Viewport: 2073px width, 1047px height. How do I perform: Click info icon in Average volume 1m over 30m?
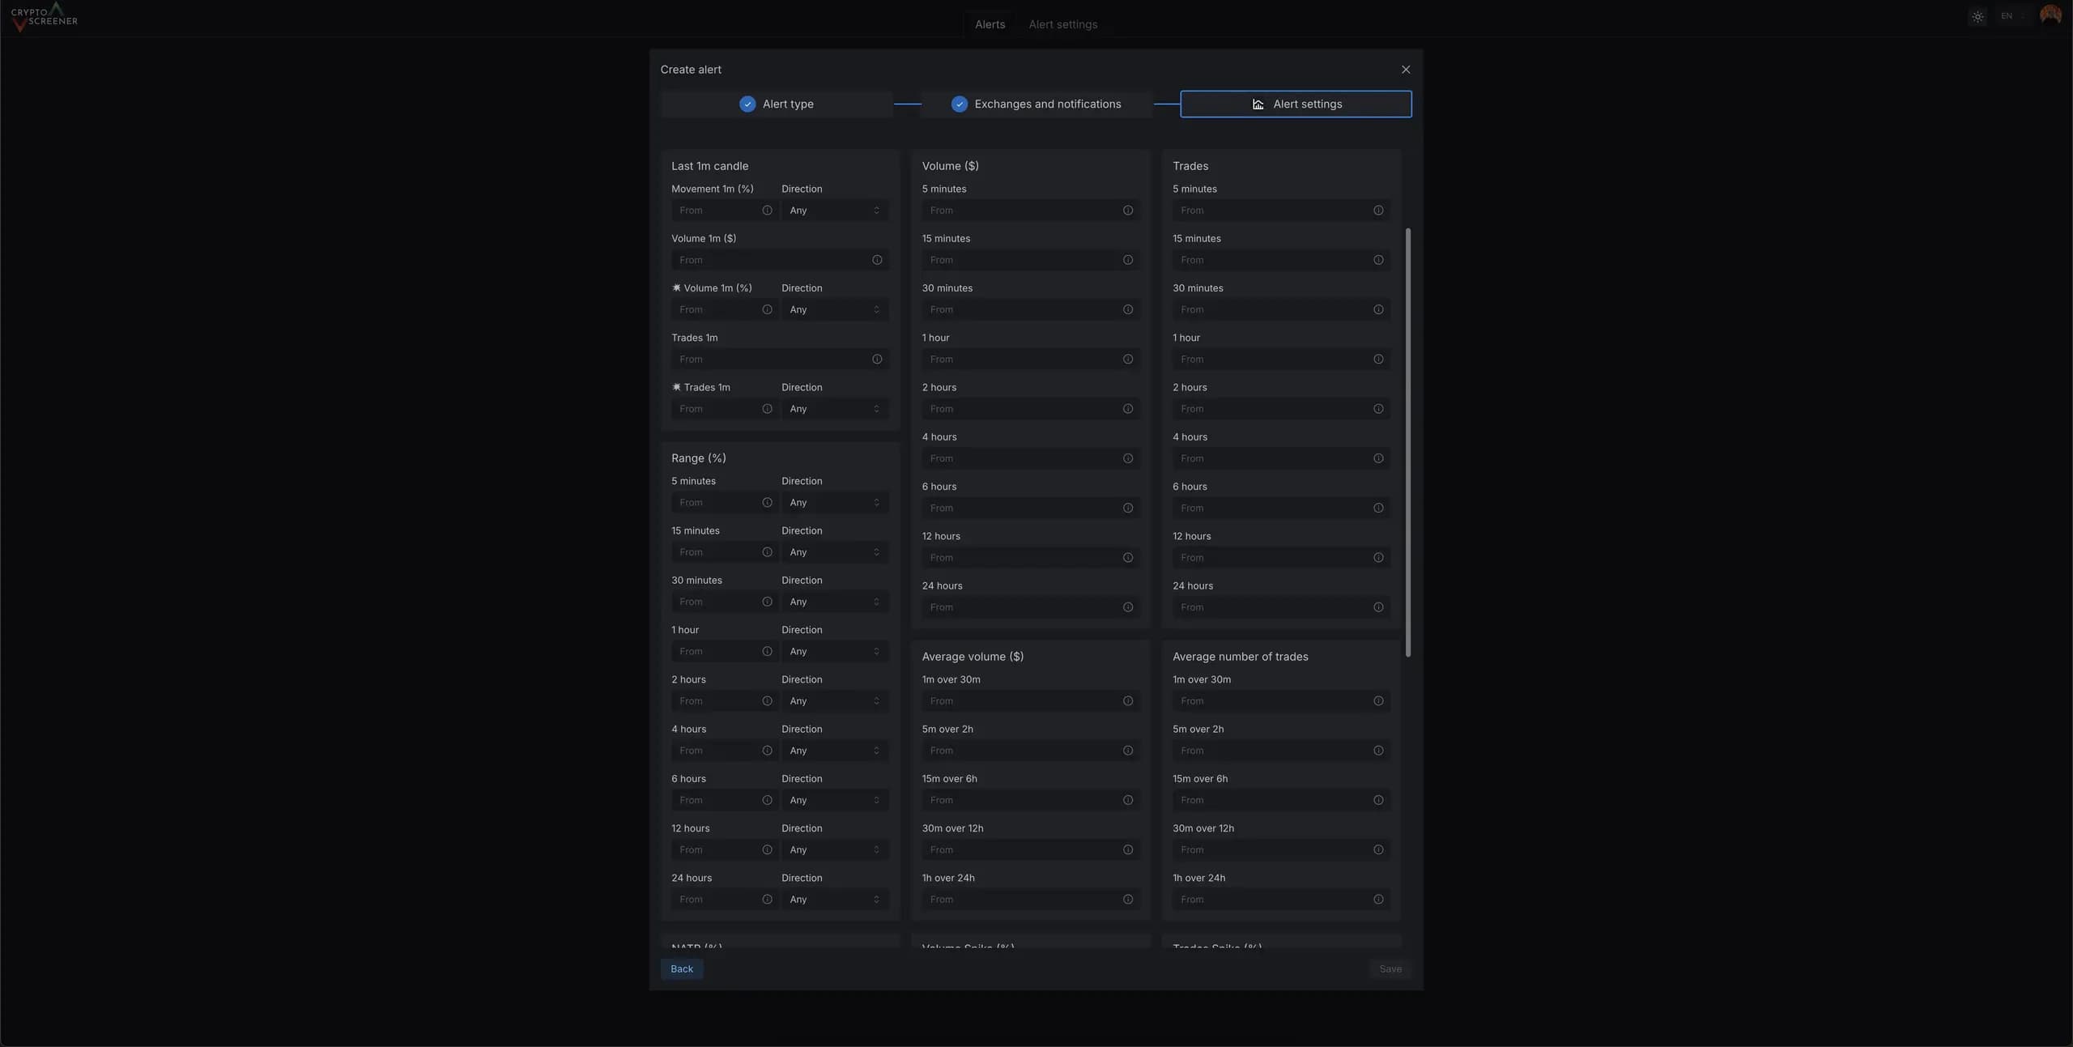coord(1128,701)
